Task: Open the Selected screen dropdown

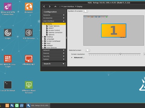Action: [x=88, y=50]
